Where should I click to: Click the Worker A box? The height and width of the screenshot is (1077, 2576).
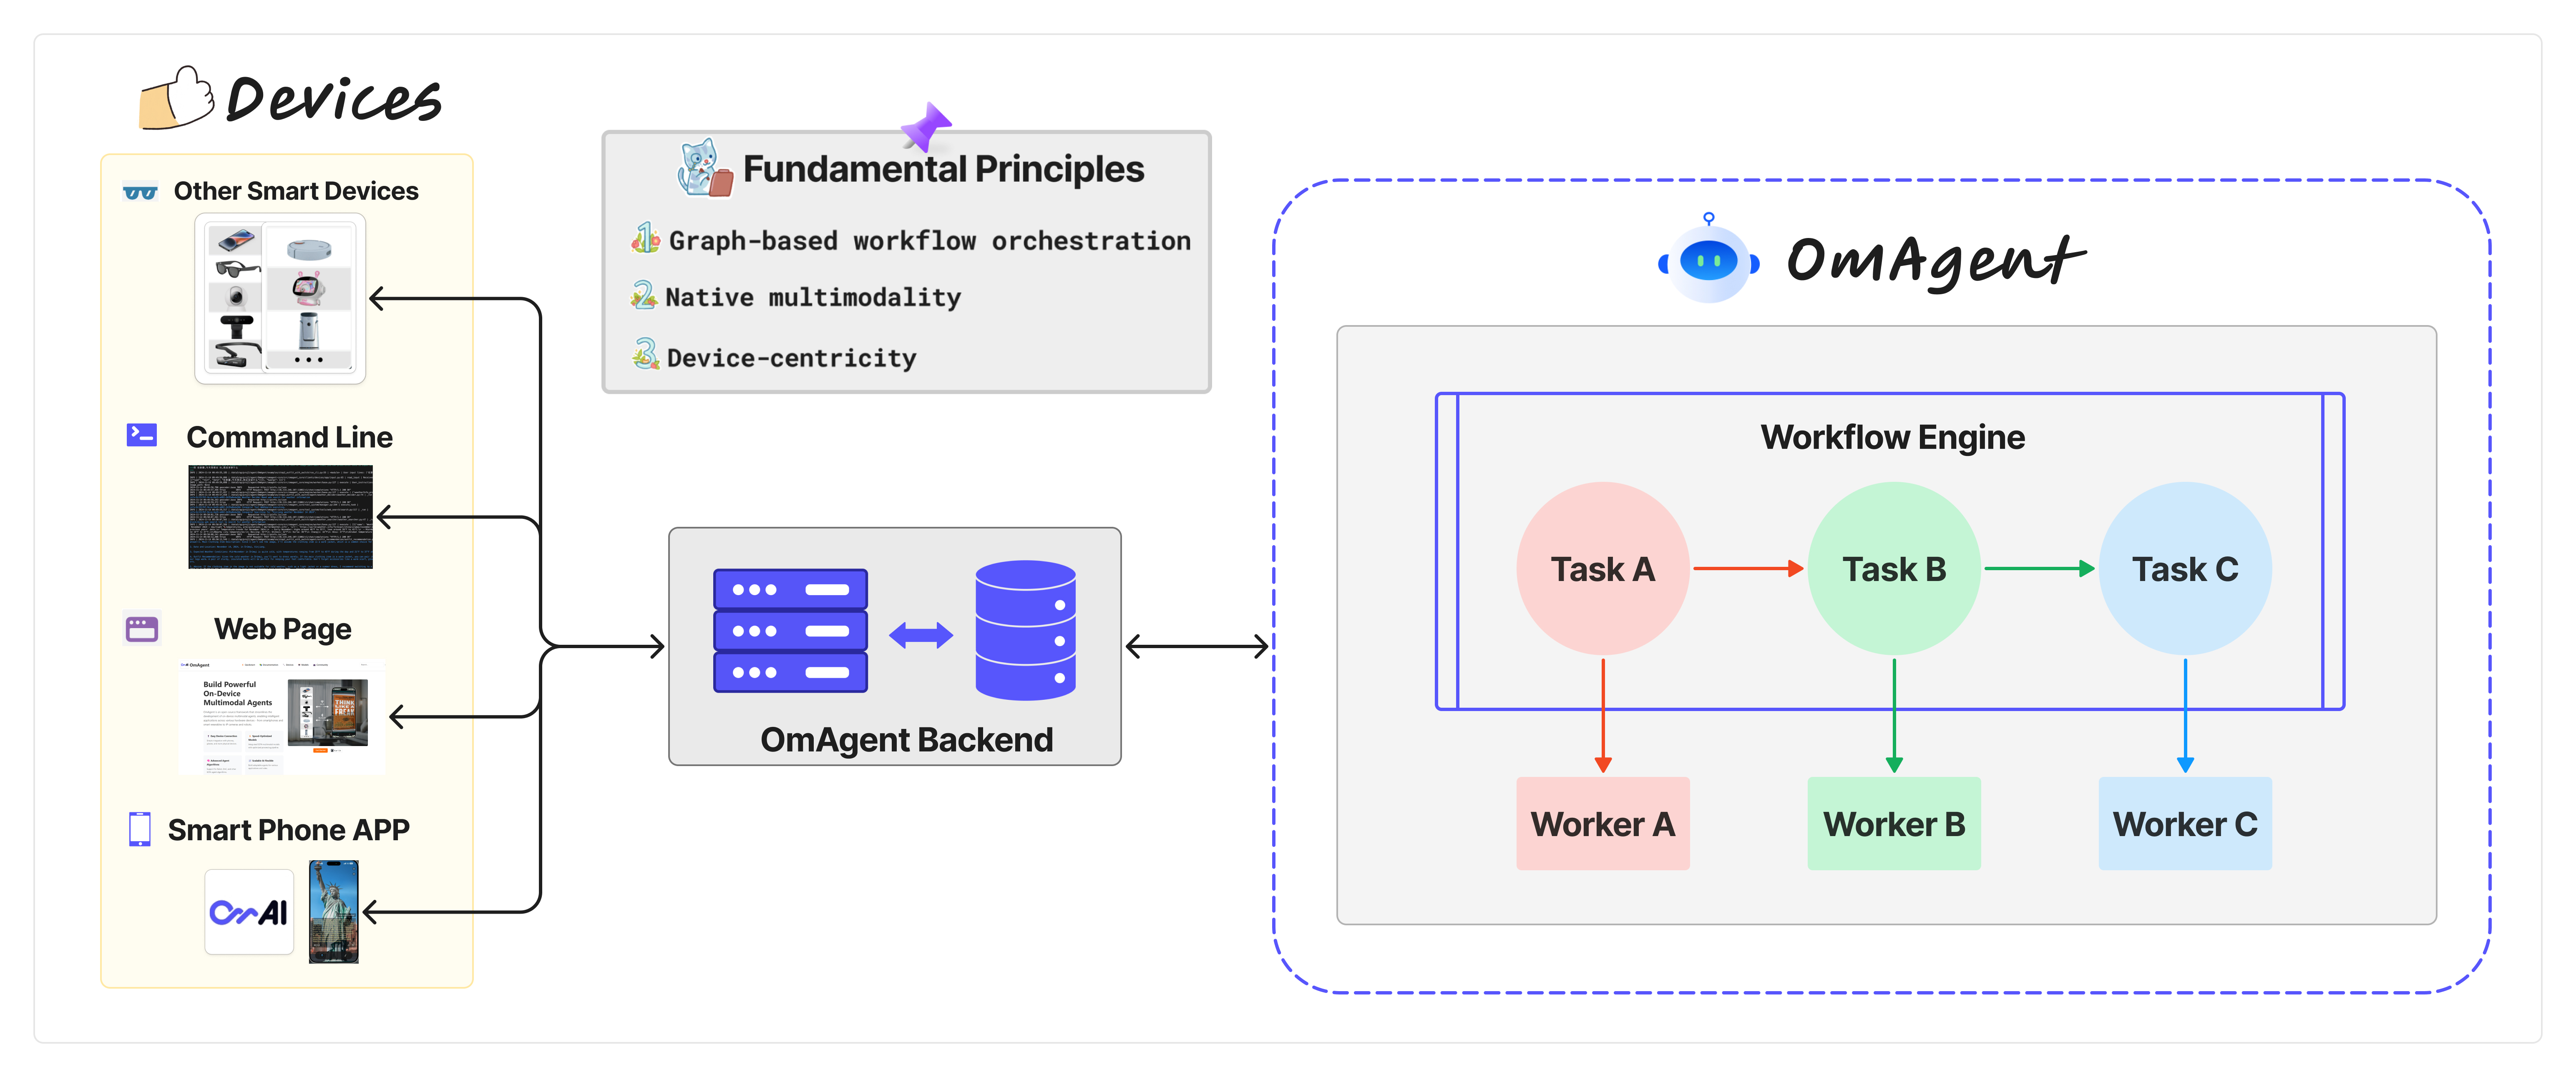[1603, 823]
